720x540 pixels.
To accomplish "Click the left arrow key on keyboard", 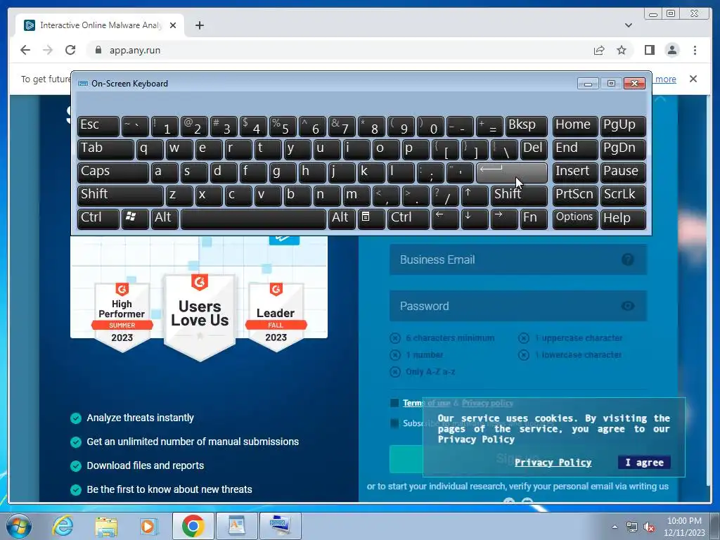I will click(x=445, y=218).
